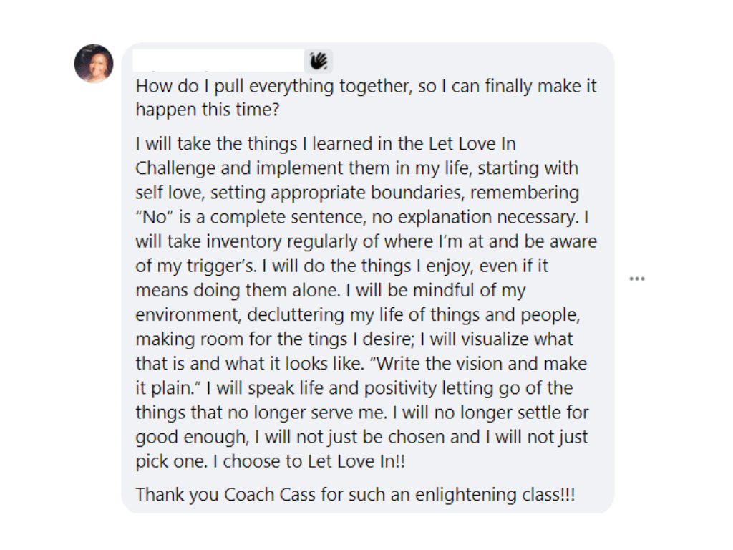
Task: Click "things that no longer serve me"
Action: pyautogui.click(x=261, y=412)
